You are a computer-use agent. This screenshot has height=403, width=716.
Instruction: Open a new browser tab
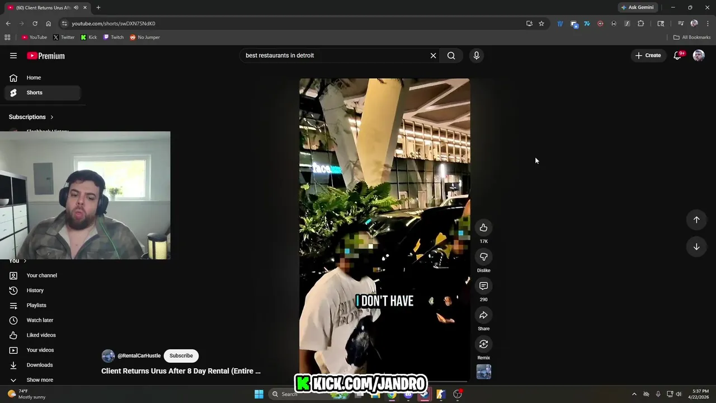click(98, 7)
